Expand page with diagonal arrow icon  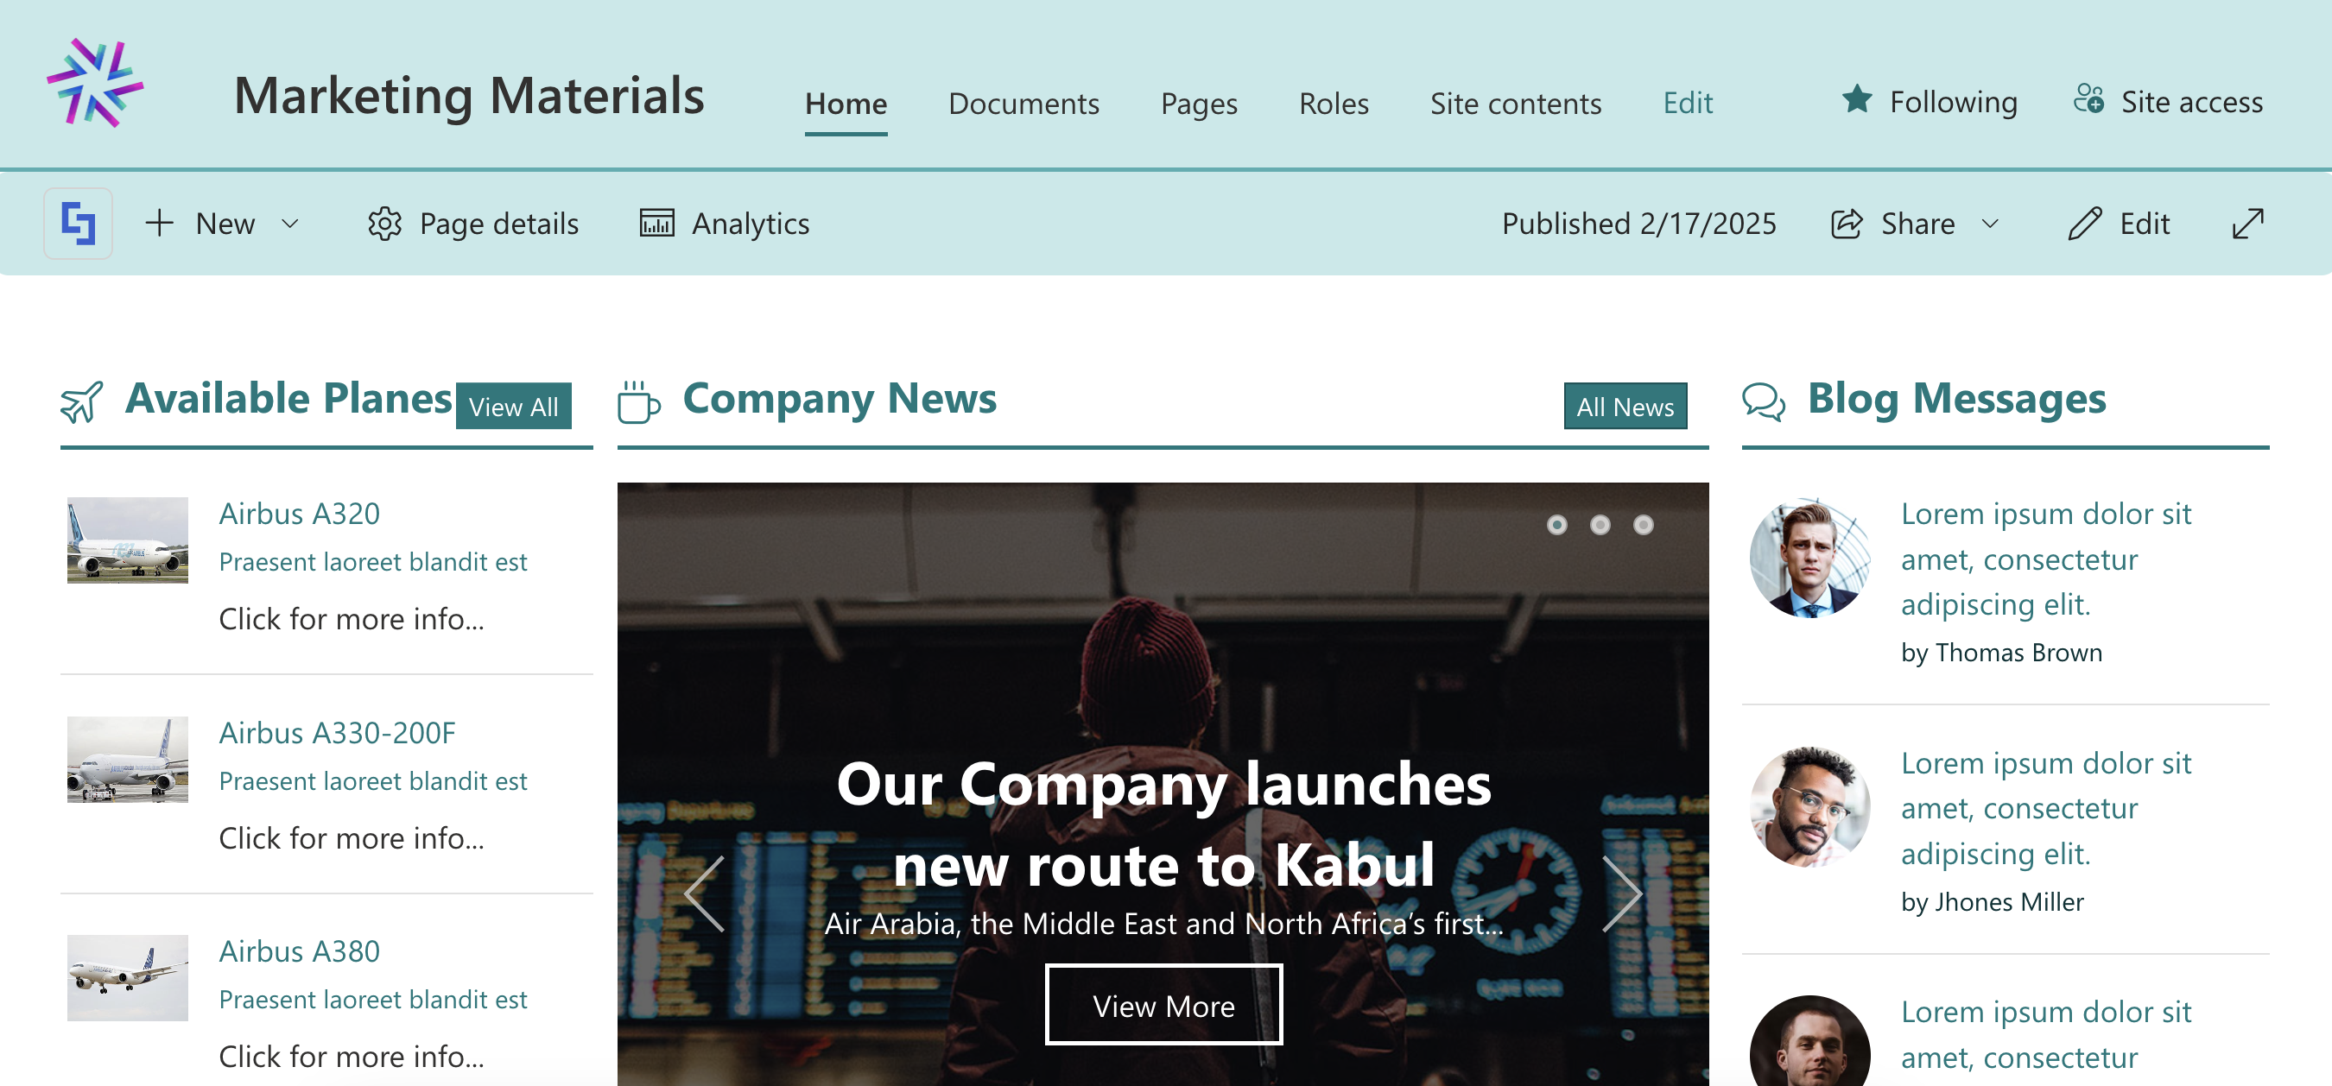click(2248, 224)
